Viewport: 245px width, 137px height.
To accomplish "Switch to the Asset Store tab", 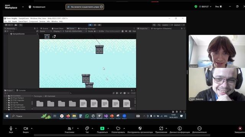I will [x=57, y=29].
